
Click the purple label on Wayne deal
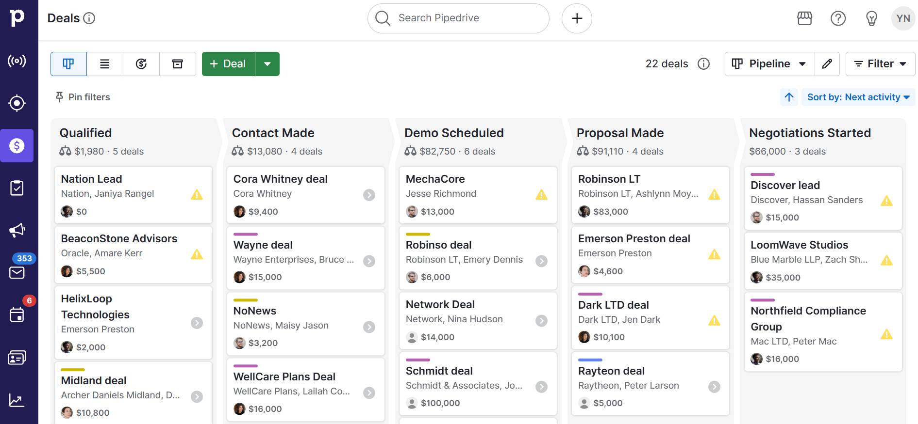tap(245, 234)
